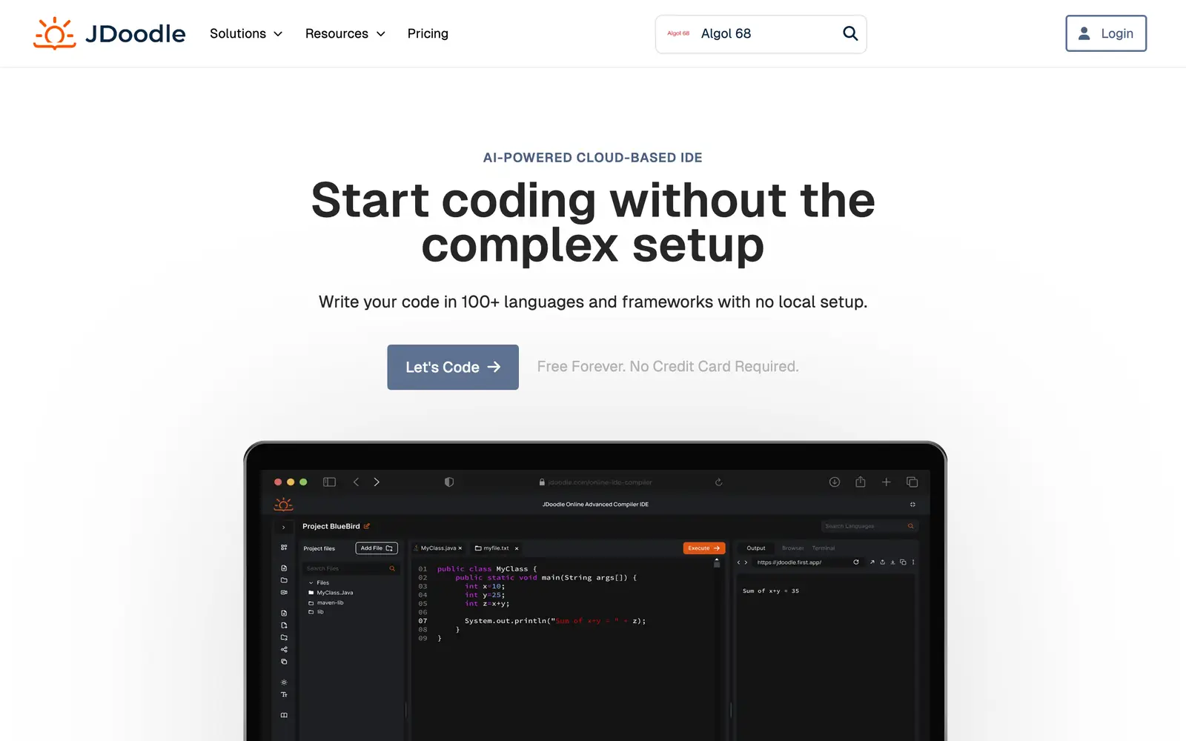Click 'Free Forever. No Credit Card Required.' text
The image size is (1186, 741).
tap(668, 367)
